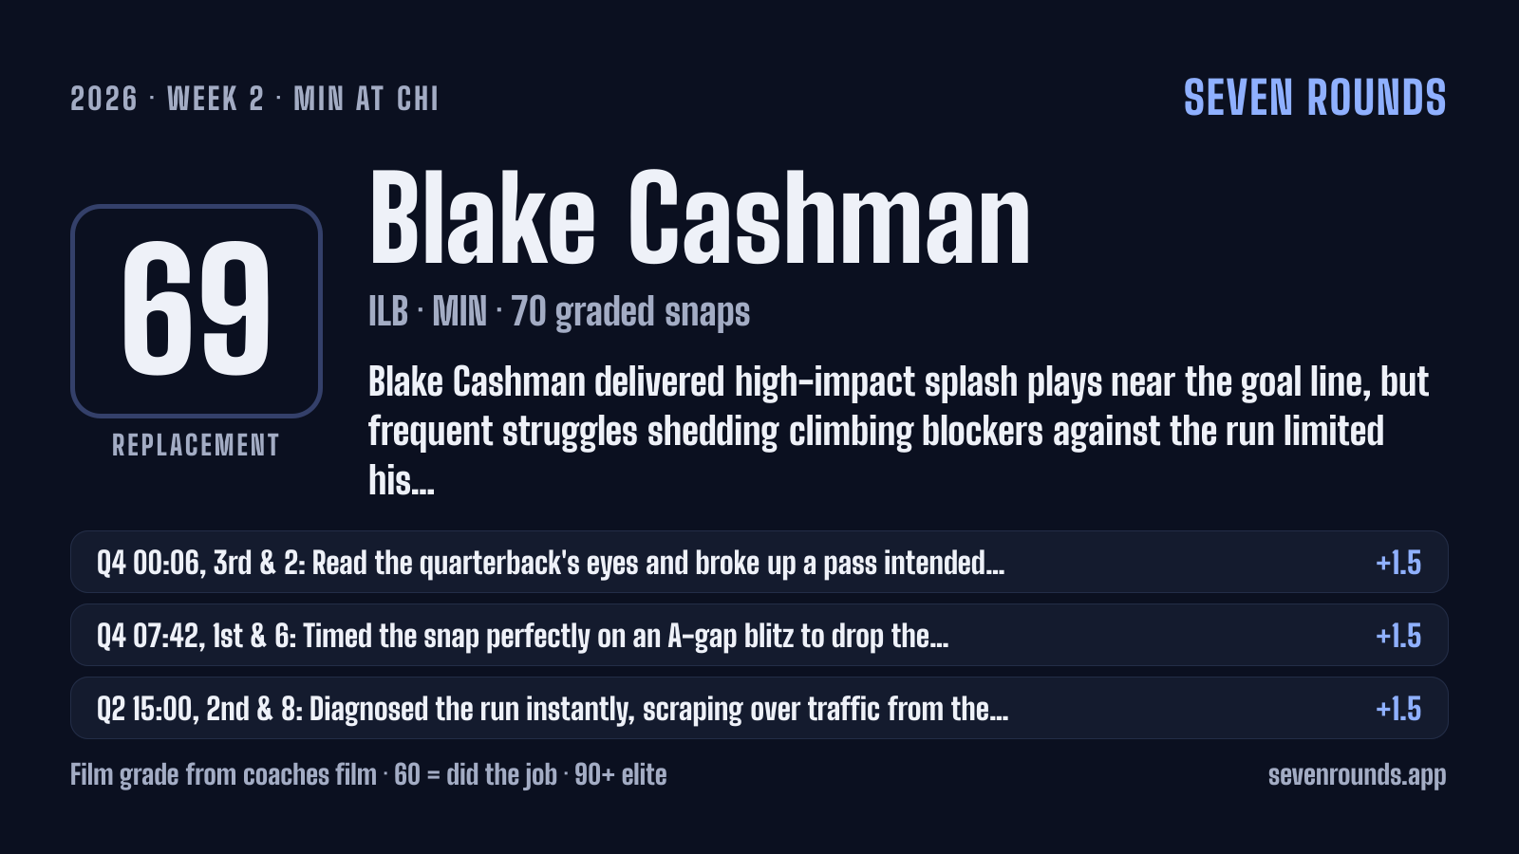Screen dimensions: 1519x854
Task: Open the Q4 00:06 pass breakup play
Action: pos(759,562)
